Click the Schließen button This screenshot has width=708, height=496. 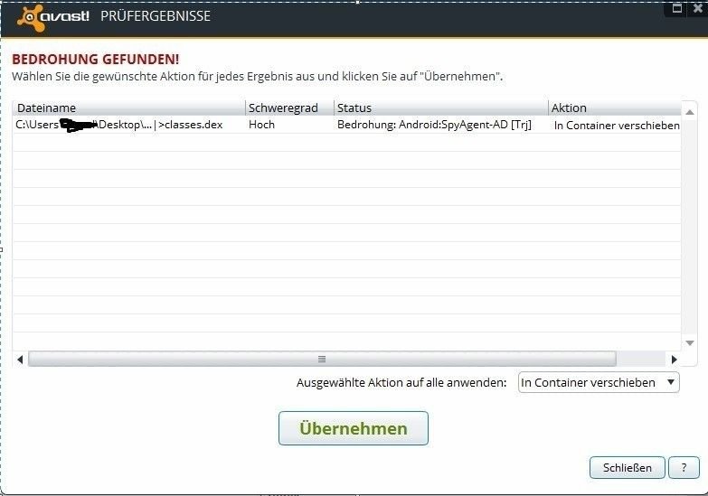click(628, 468)
